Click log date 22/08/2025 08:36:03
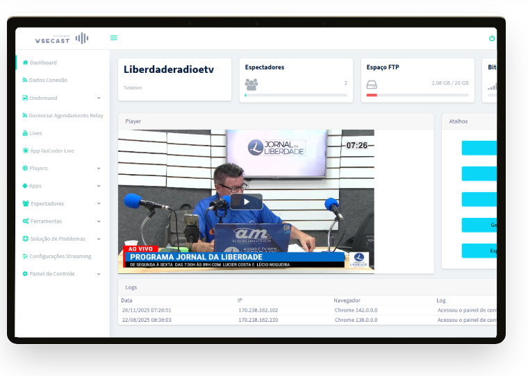This screenshot has height=376, width=528. coord(147,320)
